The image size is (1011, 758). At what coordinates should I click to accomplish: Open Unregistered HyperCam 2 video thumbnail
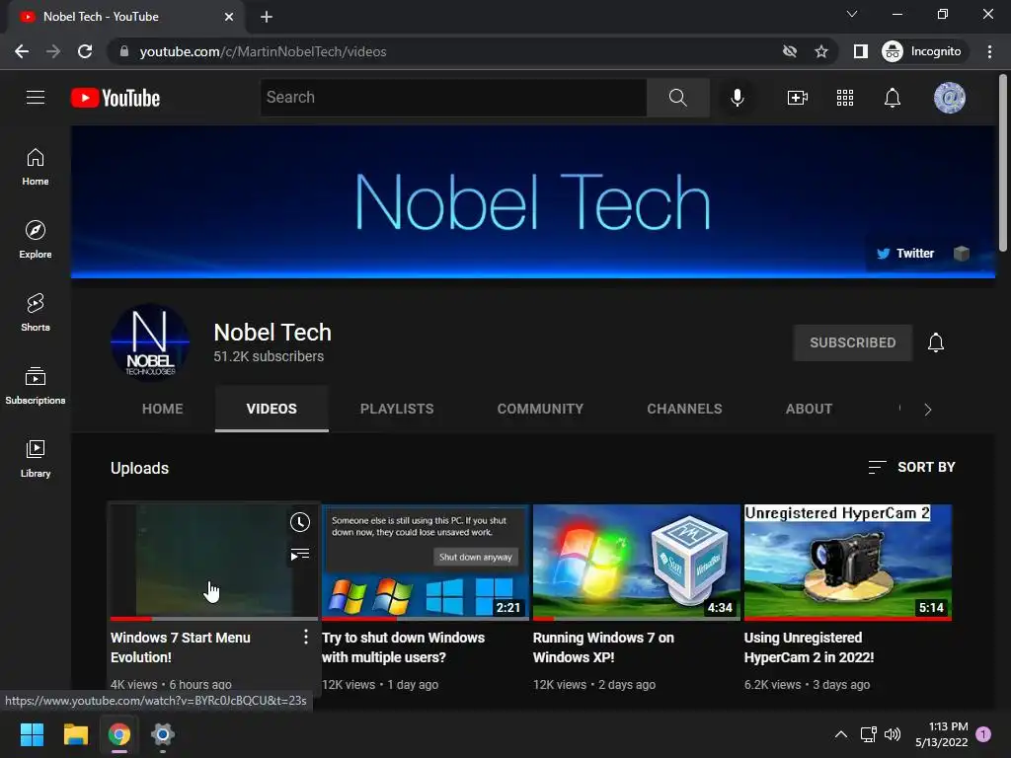click(848, 562)
